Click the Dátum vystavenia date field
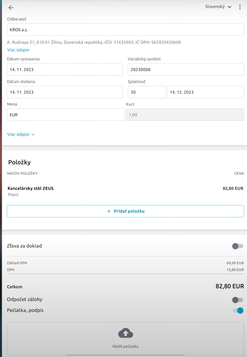247x357 pixels. pos(65,69)
